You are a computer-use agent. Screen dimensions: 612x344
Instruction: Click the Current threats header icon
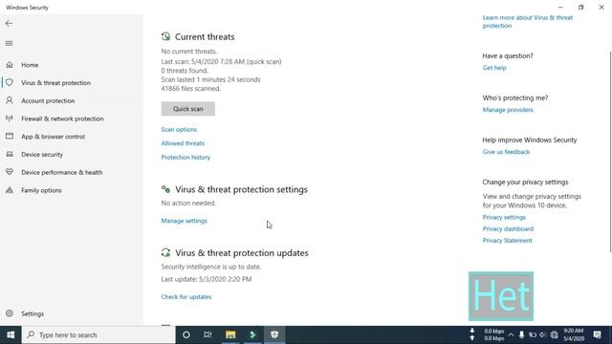[x=165, y=36]
